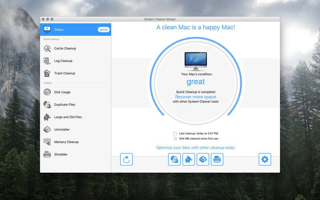Open settings with the gear button

(x=265, y=159)
